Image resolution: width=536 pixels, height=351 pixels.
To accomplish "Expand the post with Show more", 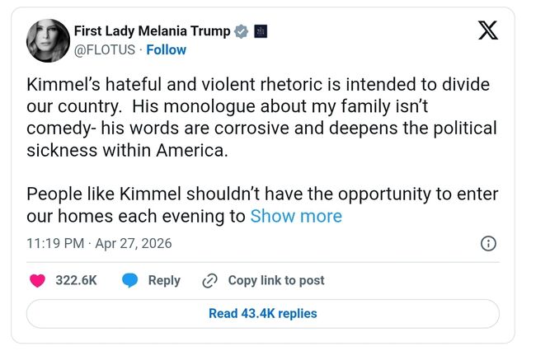I will click(296, 216).
